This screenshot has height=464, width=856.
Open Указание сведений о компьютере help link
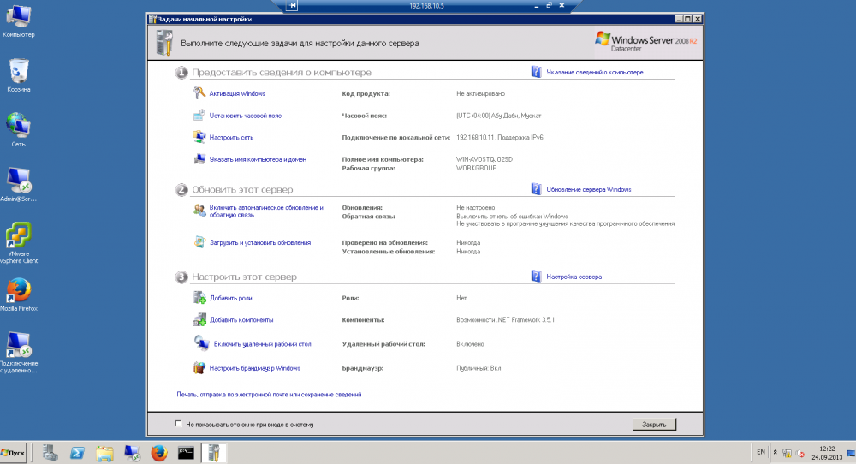tap(595, 72)
